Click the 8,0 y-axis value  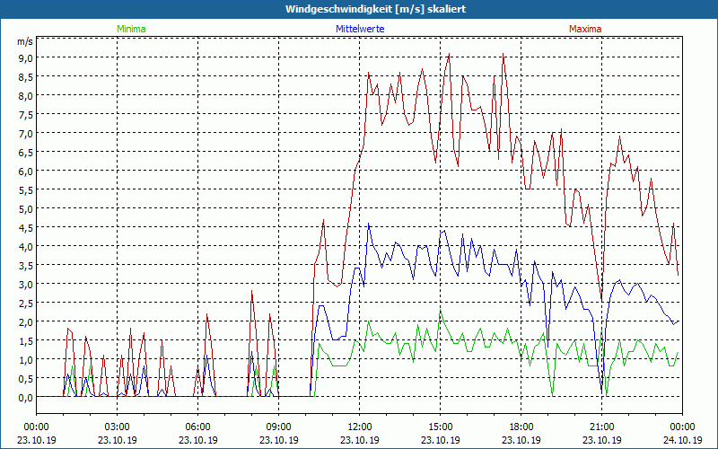[x=25, y=96]
